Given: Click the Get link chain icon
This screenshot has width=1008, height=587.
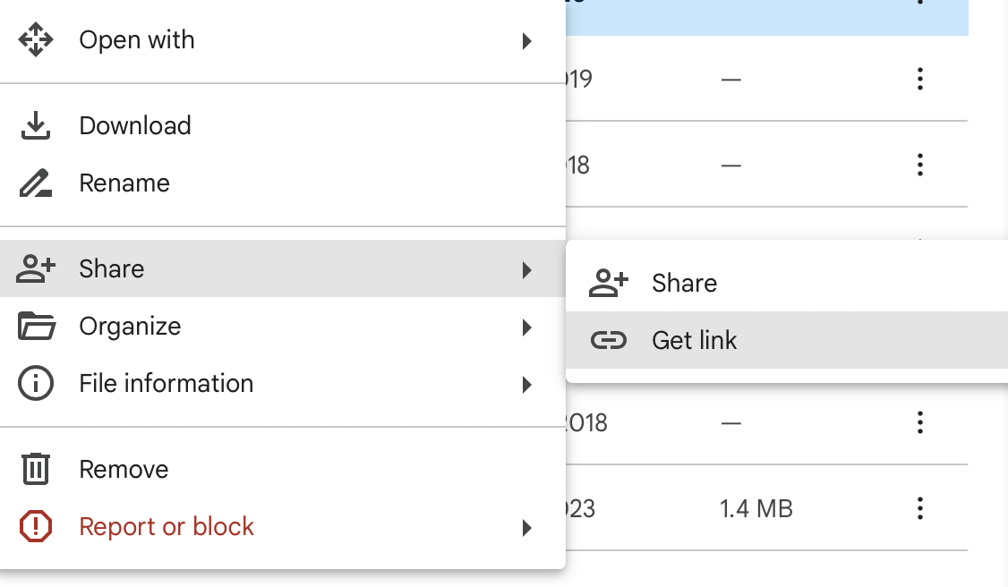Looking at the screenshot, I should pyautogui.click(x=610, y=340).
